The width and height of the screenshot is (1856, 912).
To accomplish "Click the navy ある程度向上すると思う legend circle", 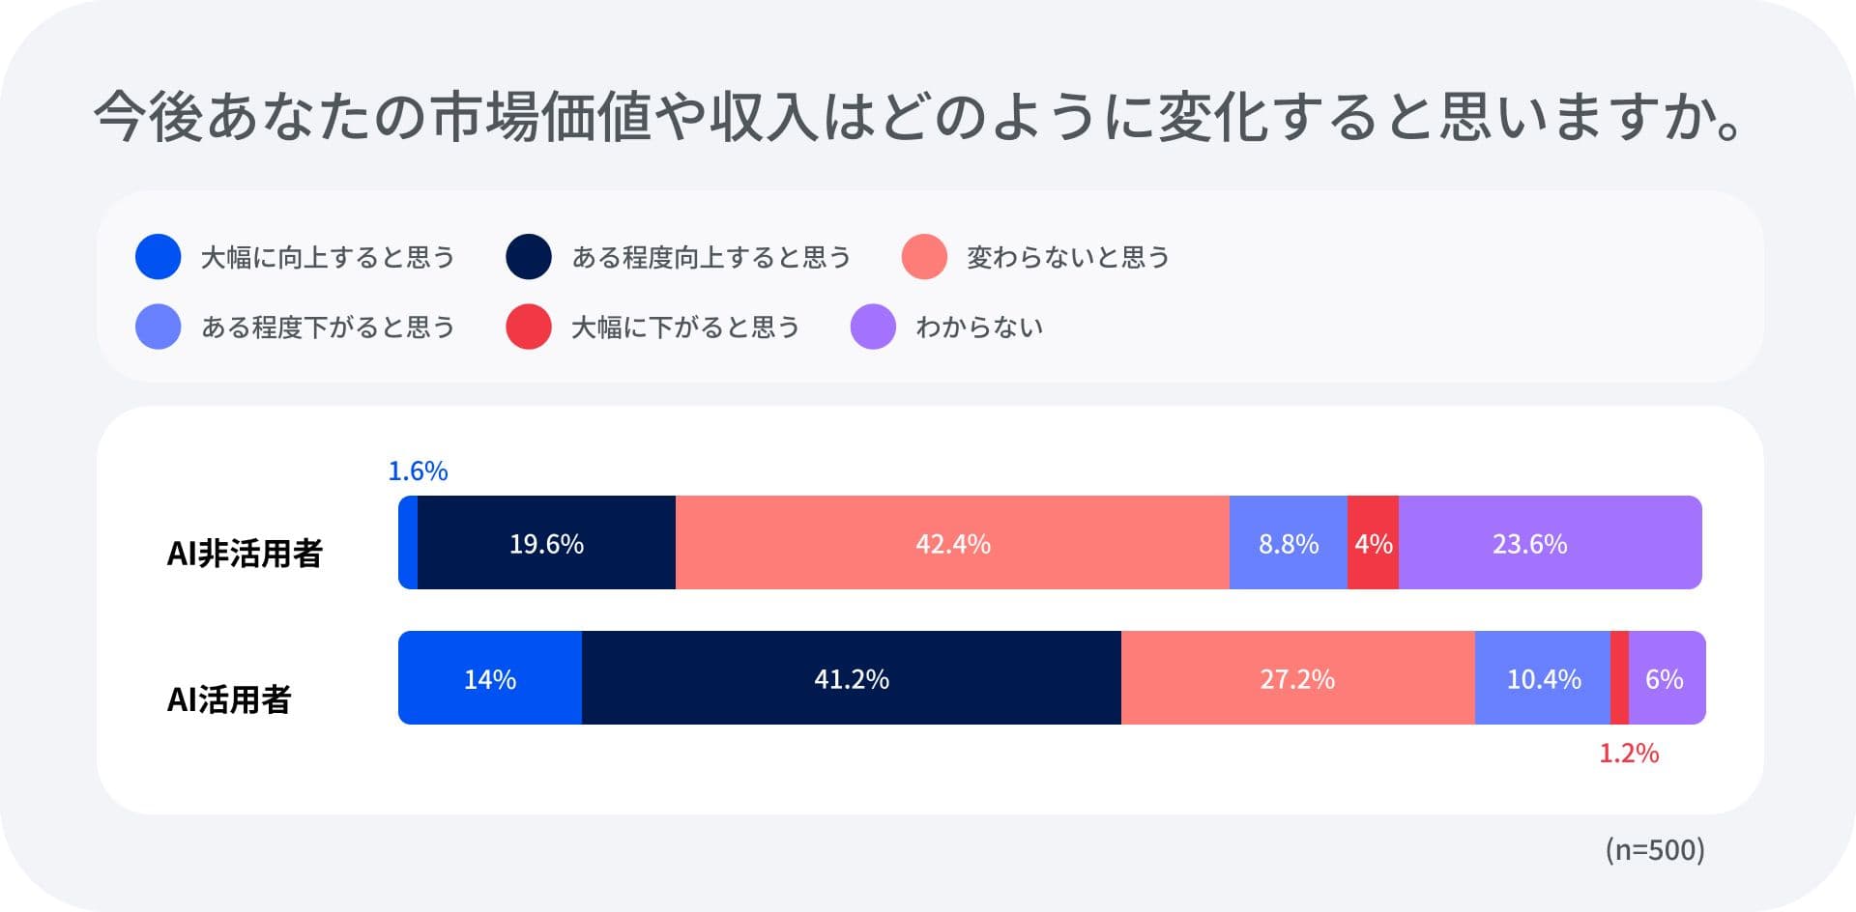I will click(x=529, y=257).
